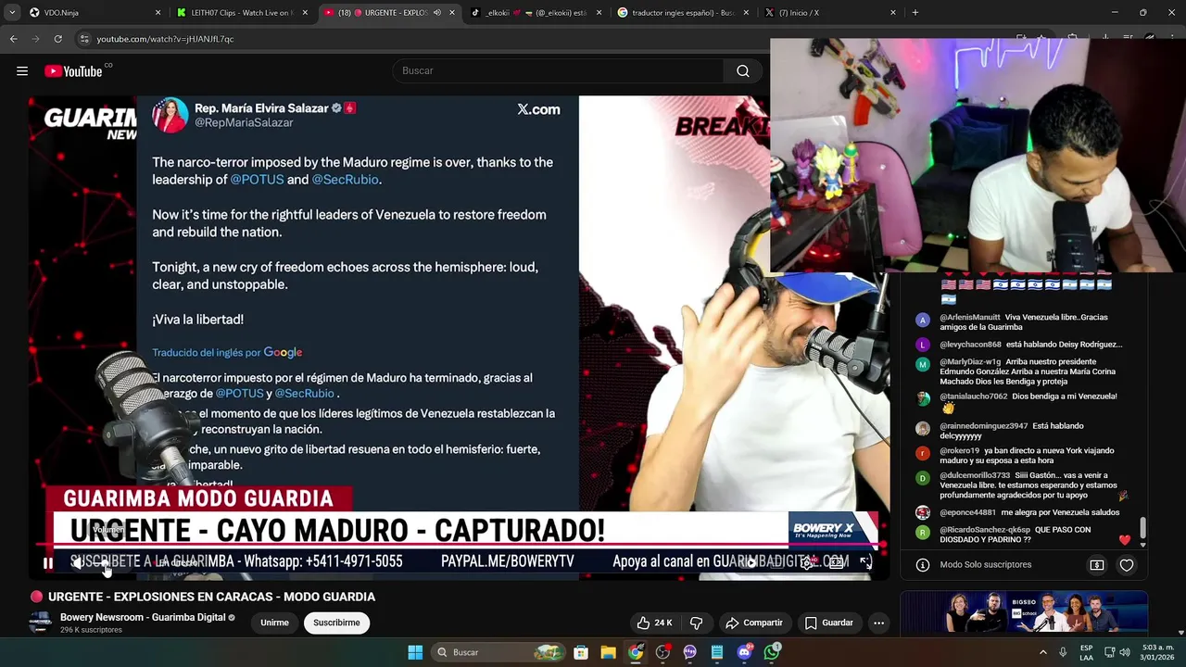1186x667 pixels.
Task: Click the browser address bar URL
Action: pos(165,39)
